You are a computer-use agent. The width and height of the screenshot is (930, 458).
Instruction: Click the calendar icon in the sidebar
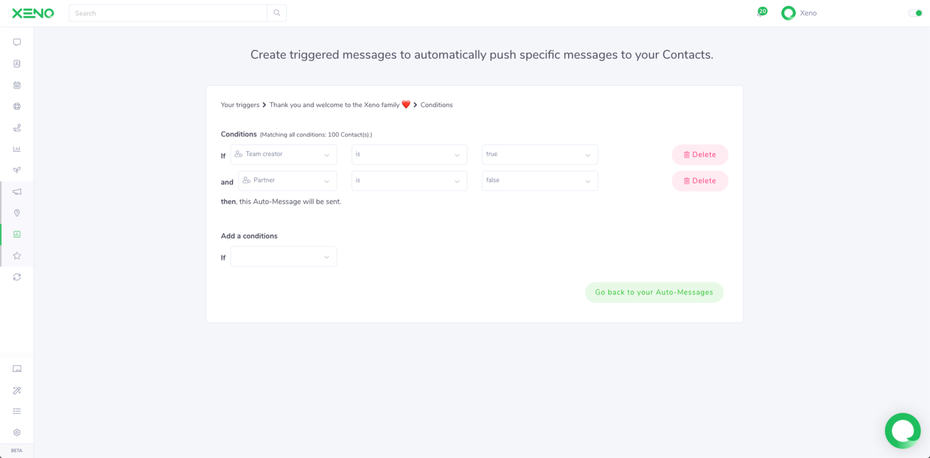pos(17,85)
